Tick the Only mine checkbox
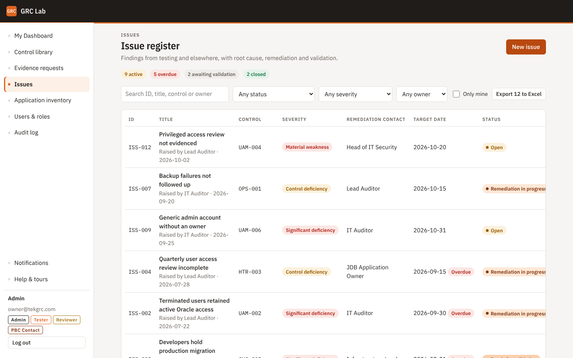Screen dimensions: 573x358 click(456, 94)
